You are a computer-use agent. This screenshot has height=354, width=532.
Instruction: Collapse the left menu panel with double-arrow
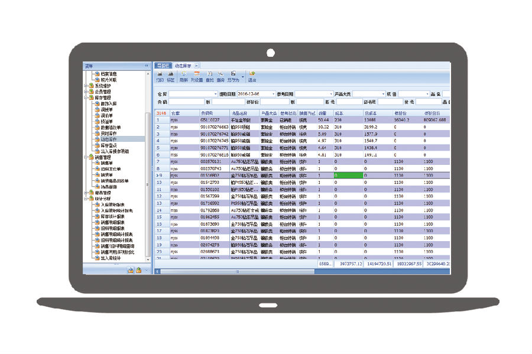[147, 66]
